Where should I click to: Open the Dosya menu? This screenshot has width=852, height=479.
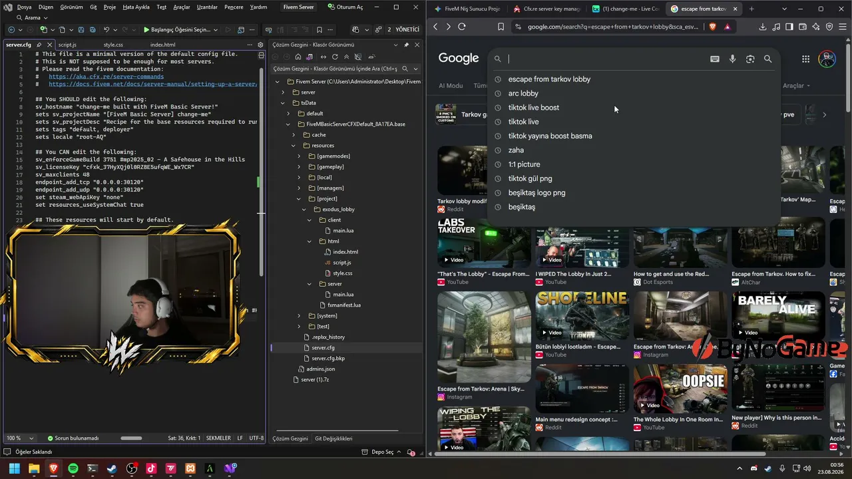24,7
